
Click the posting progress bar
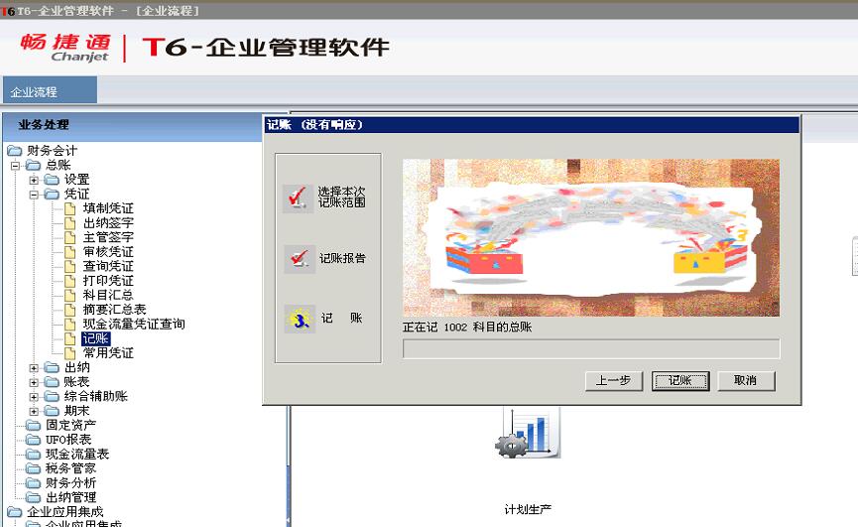click(x=591, y=348)
